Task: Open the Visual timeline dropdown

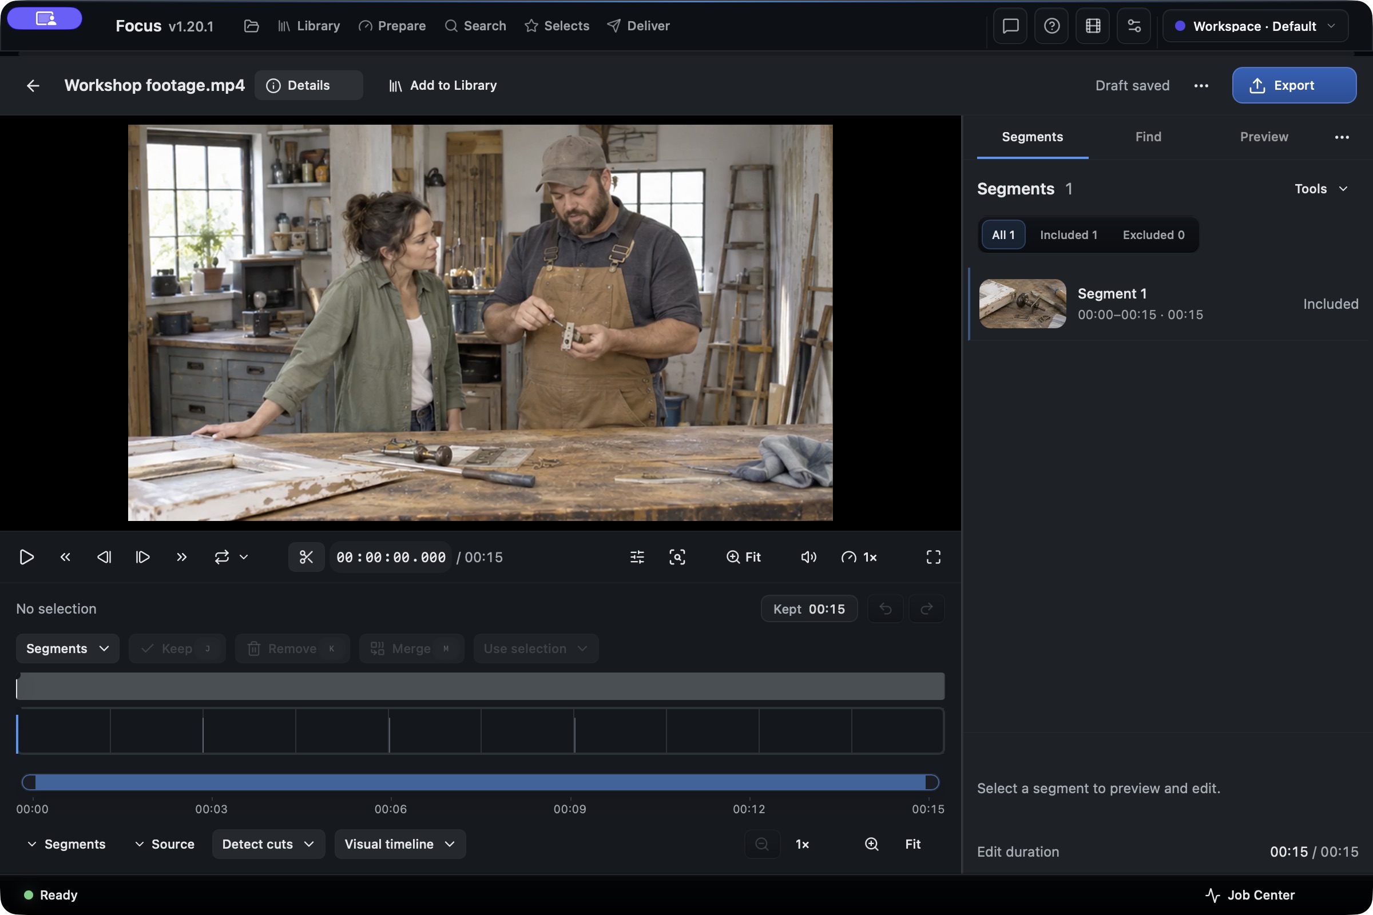Action: click(400, 844)
